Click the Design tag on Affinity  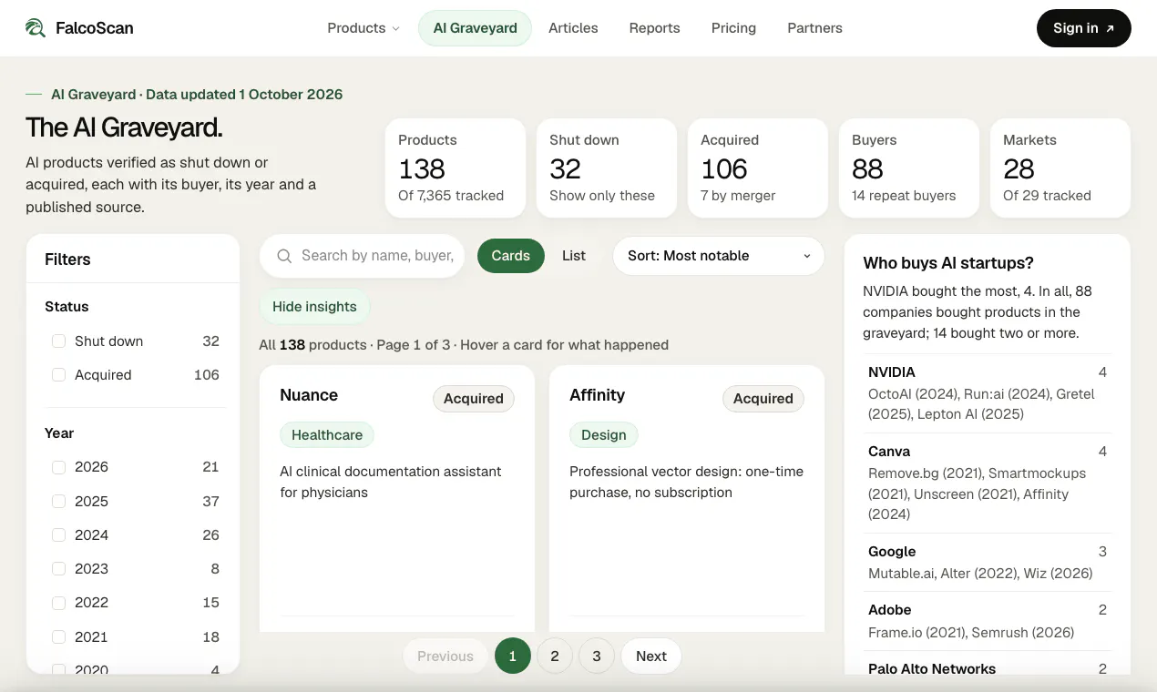(x=604, y=435)
